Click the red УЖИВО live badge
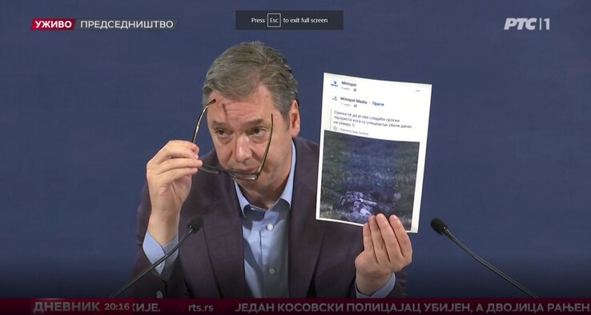 tap(53, 25)
